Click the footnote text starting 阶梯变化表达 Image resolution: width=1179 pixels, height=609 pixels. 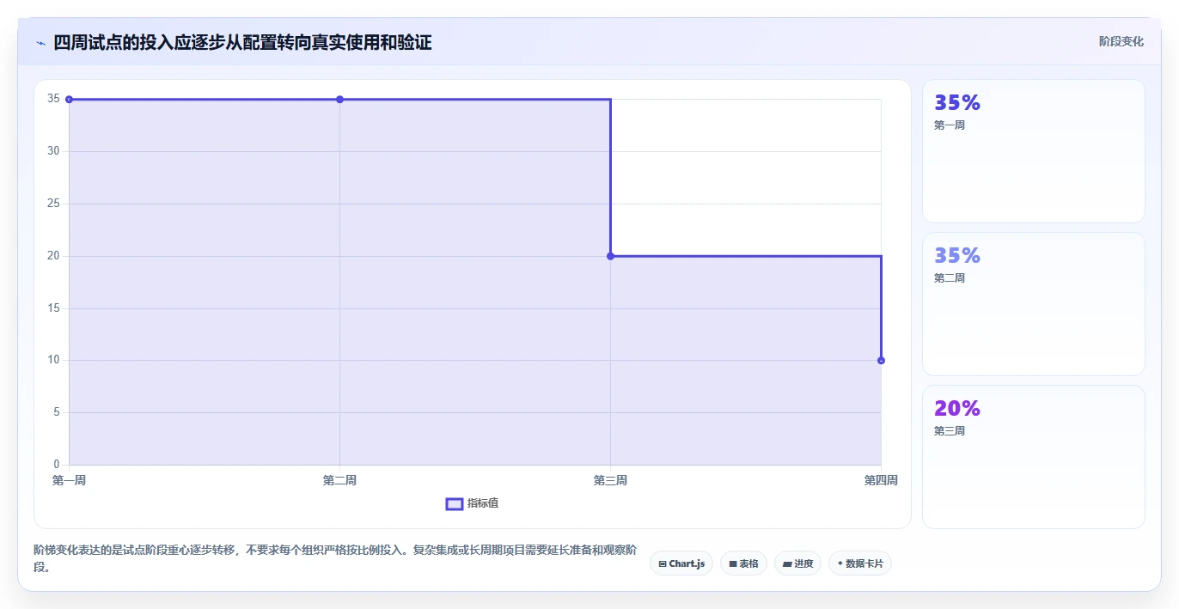click(x=334, y=558)
